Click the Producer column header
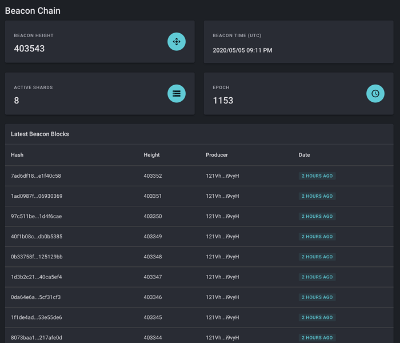 (x=217, y=155)
